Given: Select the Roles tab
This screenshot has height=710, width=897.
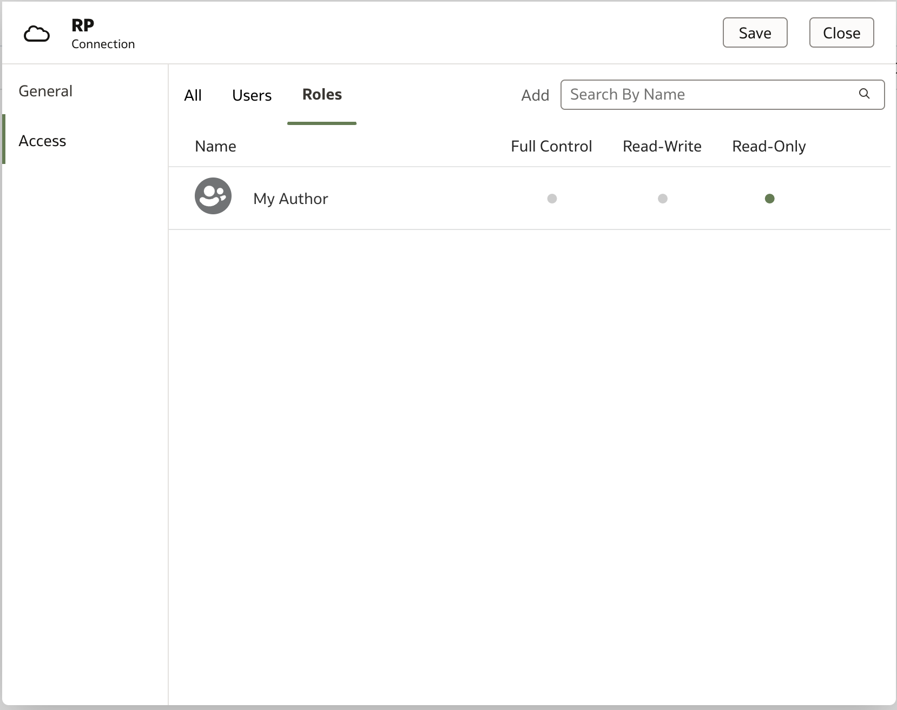Looking at the screenshot, I should [322, 95].
